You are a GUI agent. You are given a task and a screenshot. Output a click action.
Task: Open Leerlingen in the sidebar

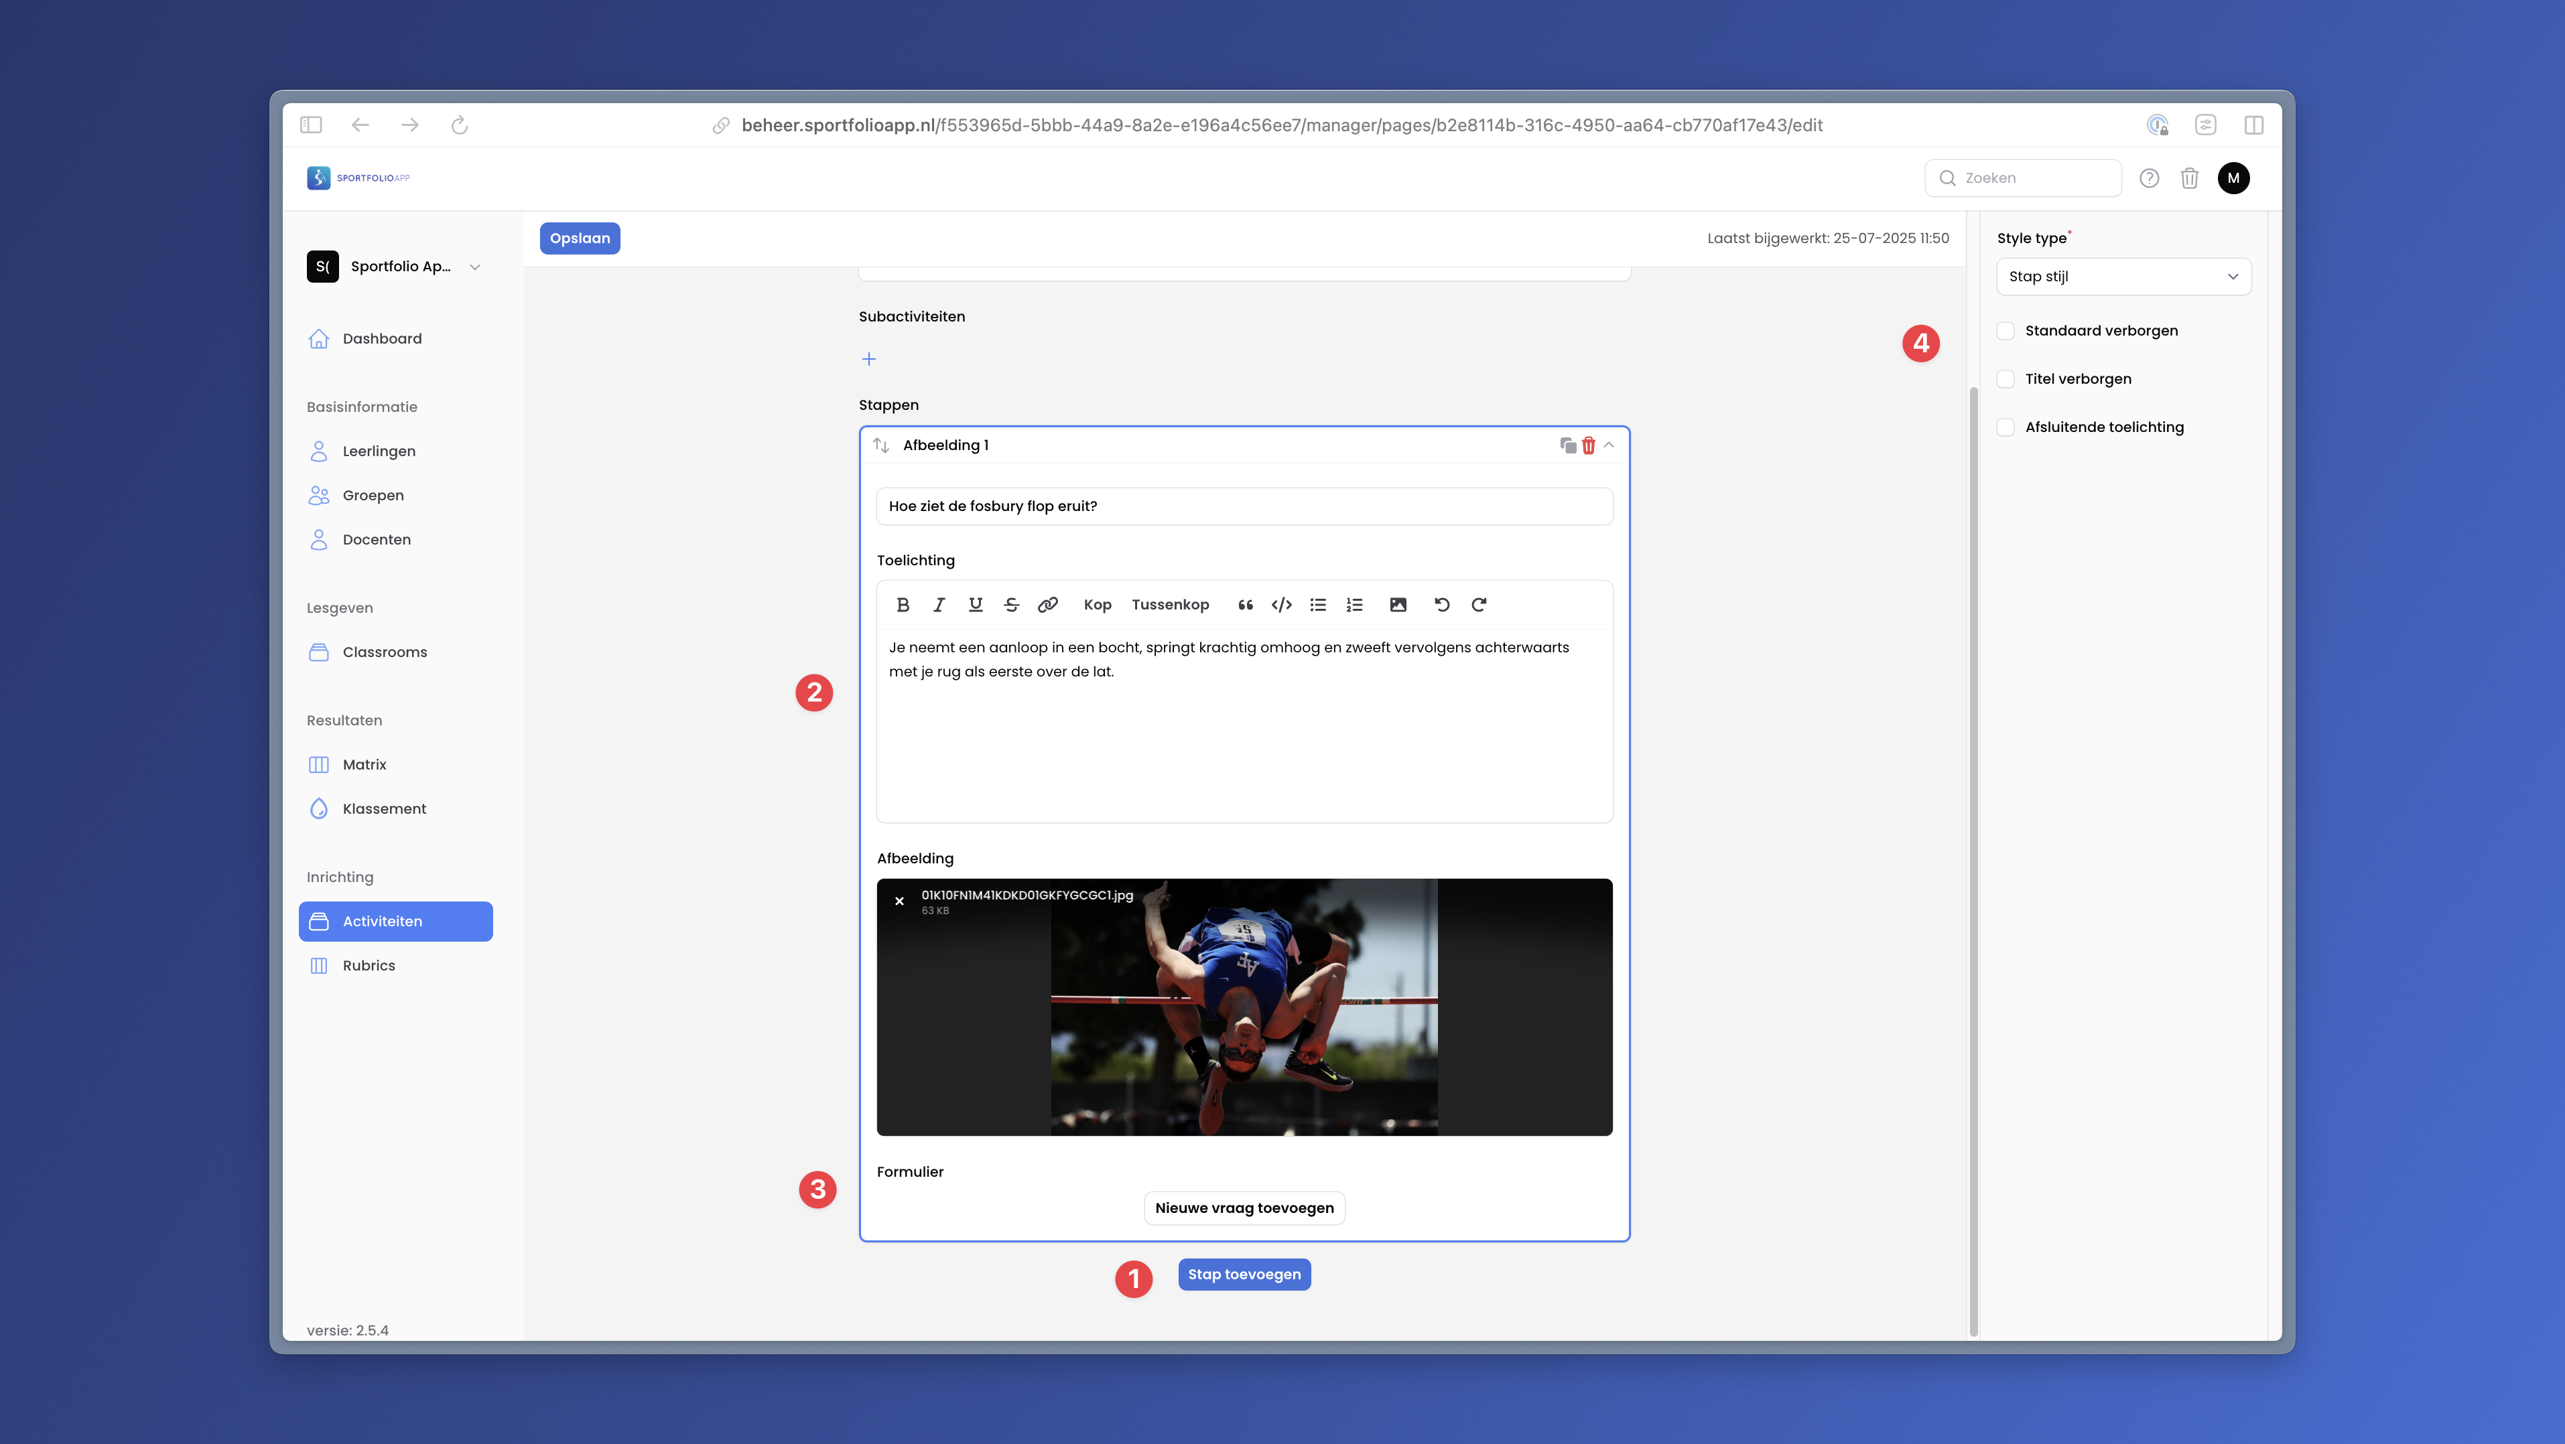tap(395, 451)
